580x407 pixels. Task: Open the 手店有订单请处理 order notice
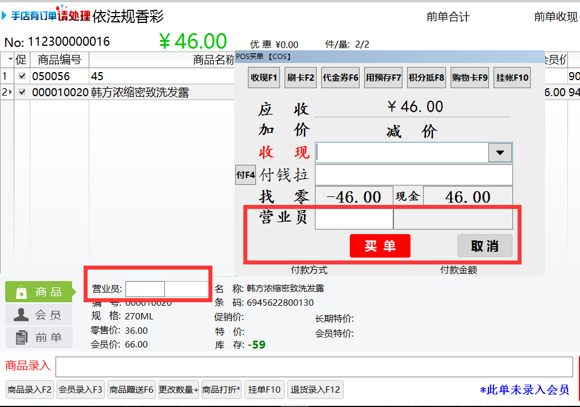click(x=51, y=15)
